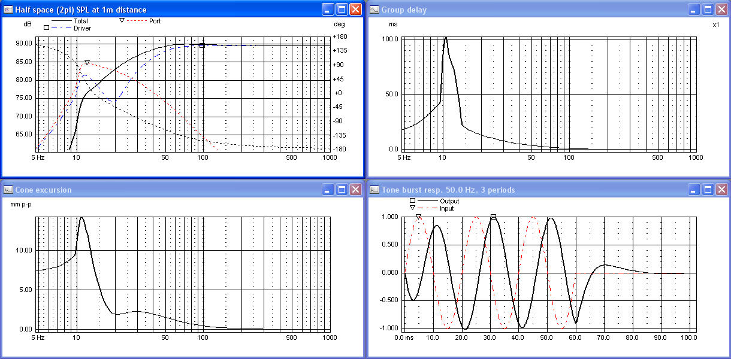Maximize the Group delay window
This screenshot has height=359, width=731.
click(x=707, y=10)
